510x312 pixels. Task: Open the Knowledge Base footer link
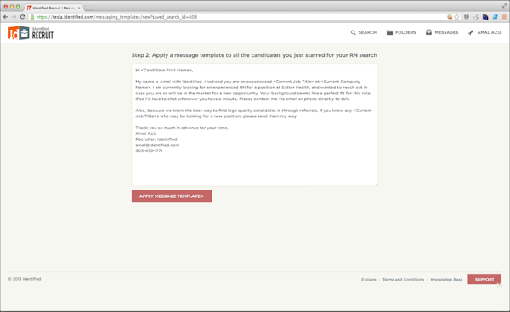coord(446,280)
